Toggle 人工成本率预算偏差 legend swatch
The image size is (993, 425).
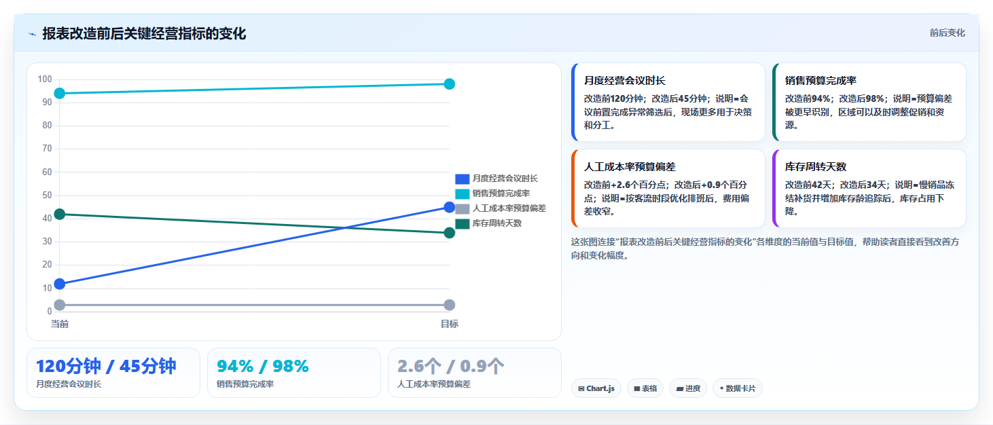point(462,208)
